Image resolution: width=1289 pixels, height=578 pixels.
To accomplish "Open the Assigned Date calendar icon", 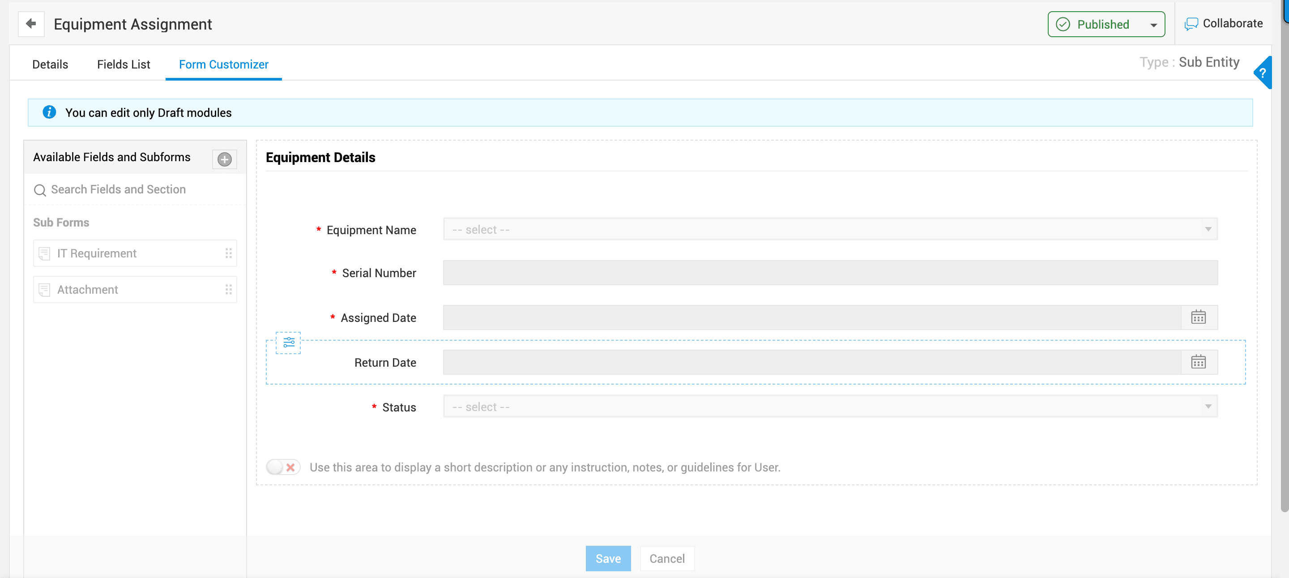I will click(1198, 317).
